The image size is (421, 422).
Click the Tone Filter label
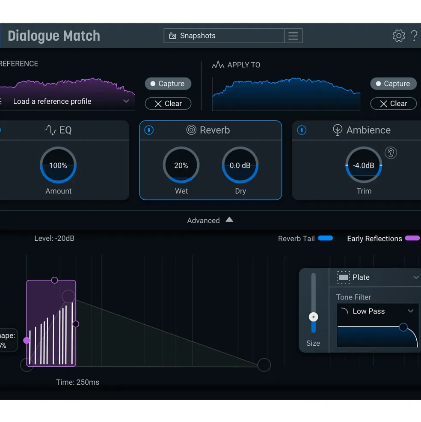[x=353, y=297]
